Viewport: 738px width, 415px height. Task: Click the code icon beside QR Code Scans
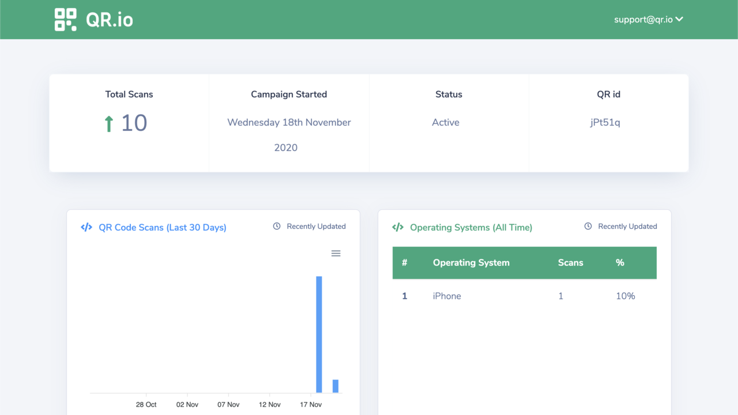coord(86,227)
